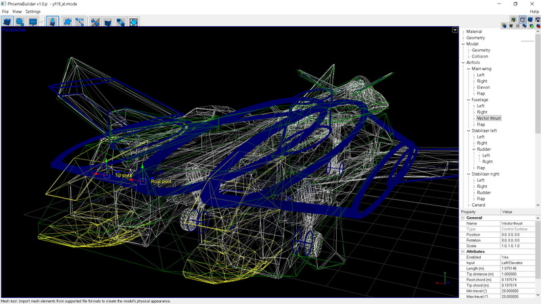Viewport: 541px width, 304px height.
Task: Collapse the Airfoils tree node
Action: point(463,62)
